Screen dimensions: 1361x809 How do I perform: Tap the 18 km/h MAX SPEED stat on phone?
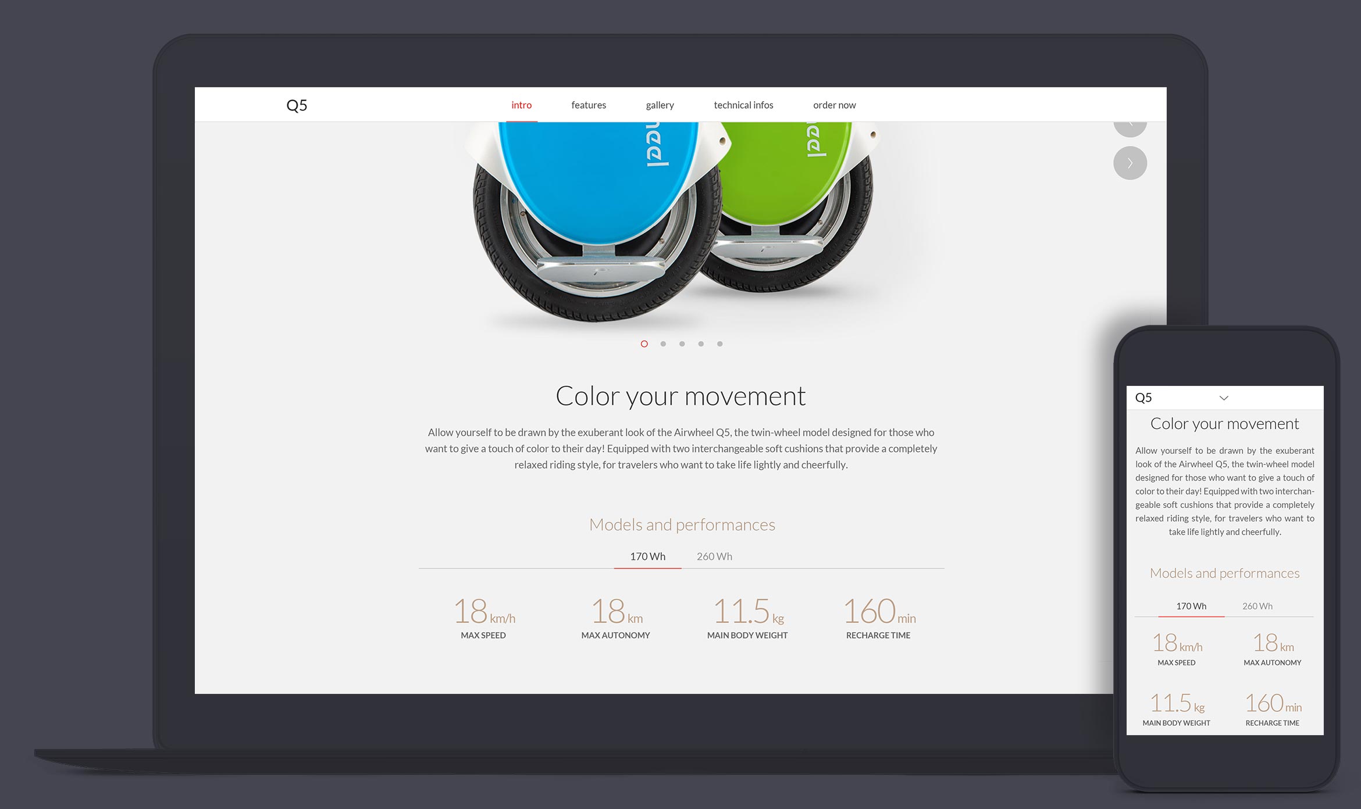[x=1177, y=649]
